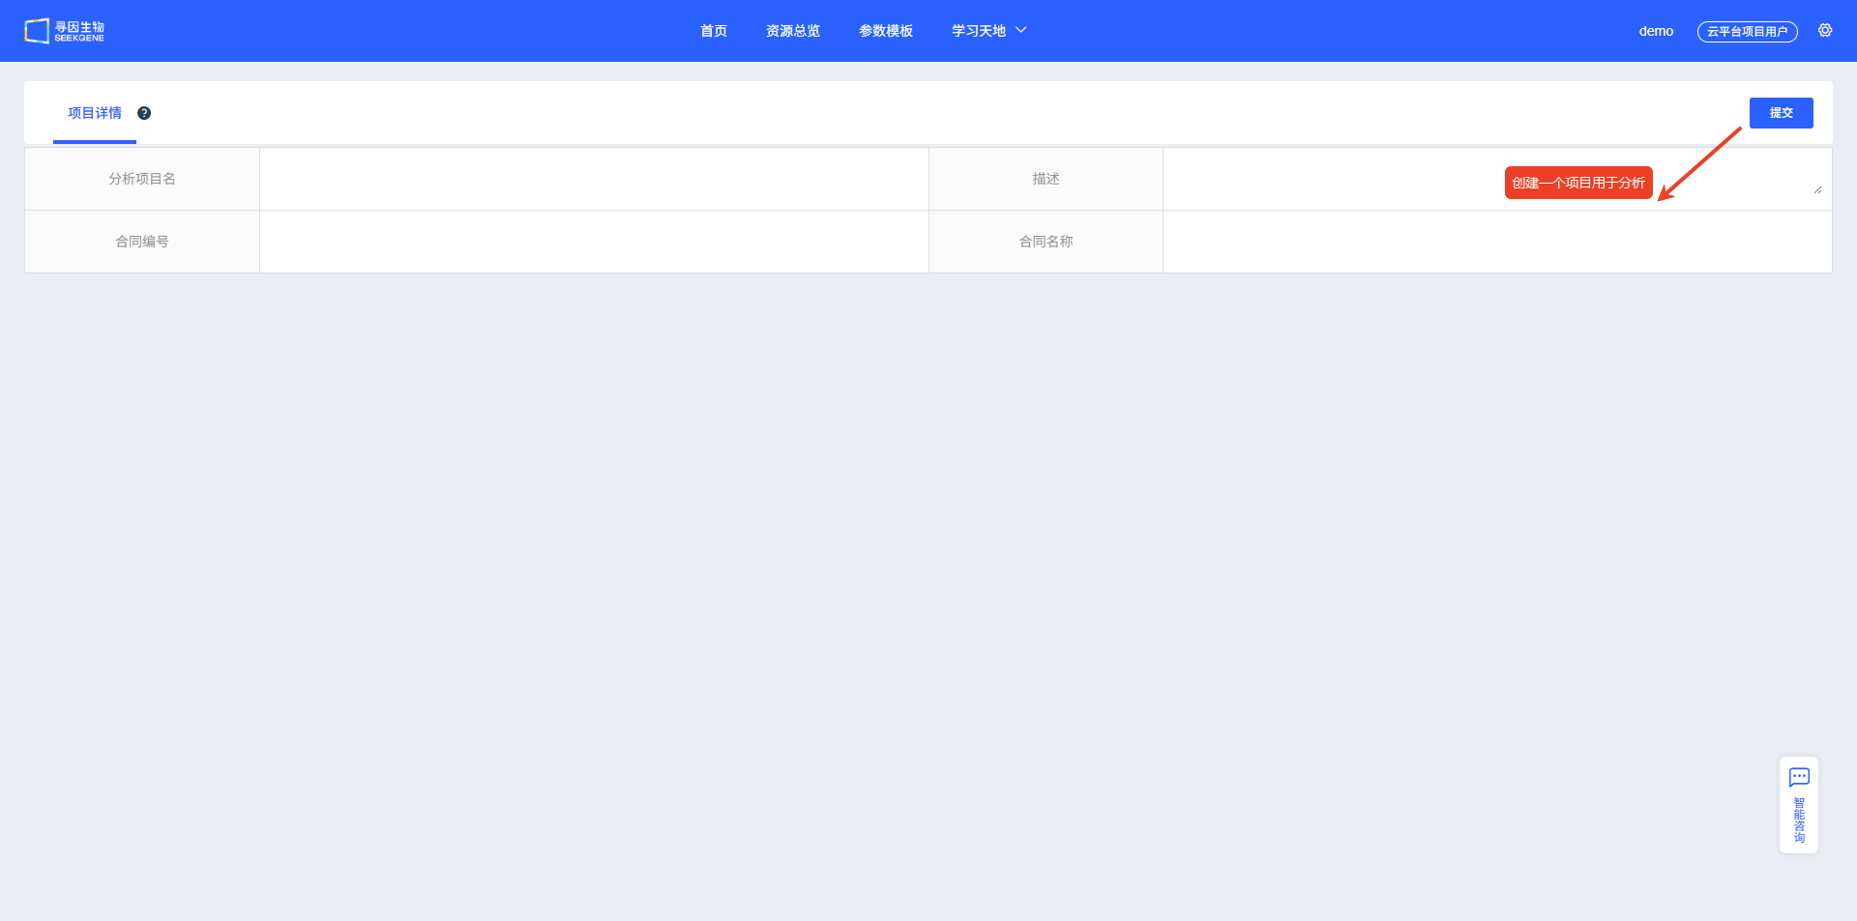Image resolution: width=1857 pixels, height=921 pixels.
Task: Open the 参数模板 menu item
Action: coord(886,31)
